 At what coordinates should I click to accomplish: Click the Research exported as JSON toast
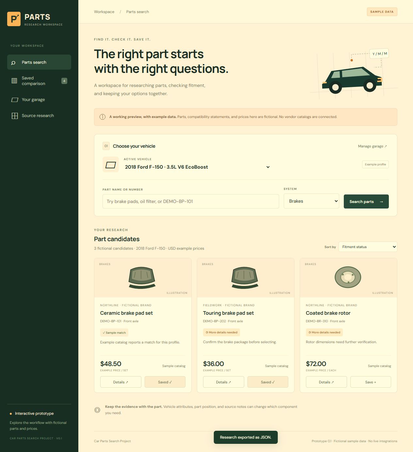pos(246,437)
